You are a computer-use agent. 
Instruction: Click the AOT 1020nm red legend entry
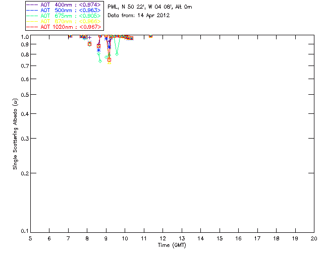coord(64,27)
